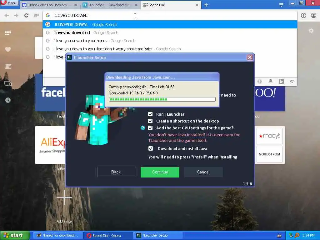Viewport: 320px width, 240px height.
Task: Click the GPU settings help question icon
Action: point(143,128)
